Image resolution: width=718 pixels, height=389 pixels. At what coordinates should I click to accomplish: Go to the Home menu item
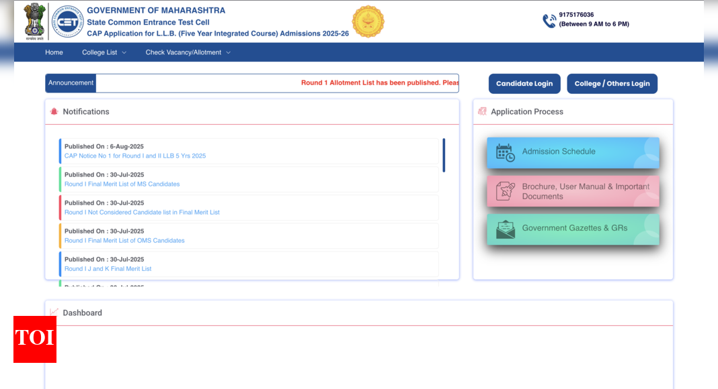(54, 52)
